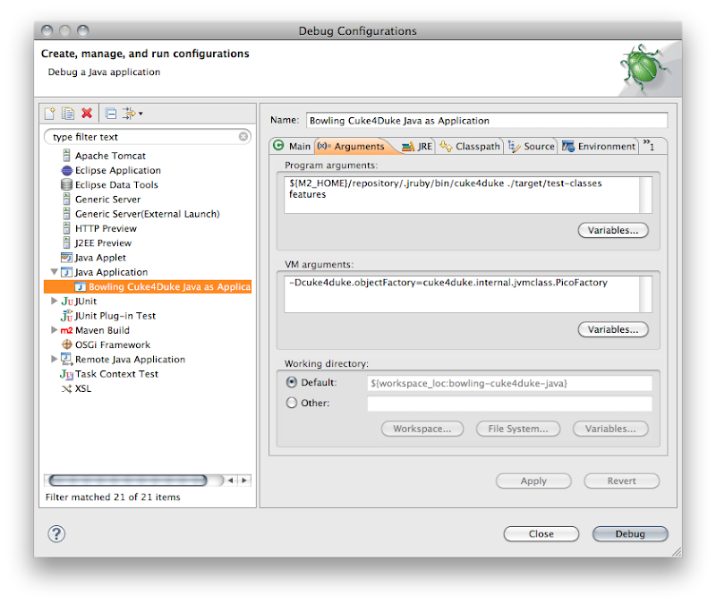
Task: Select the Generic Server(External Launch) icon
Action: point(66,214)
